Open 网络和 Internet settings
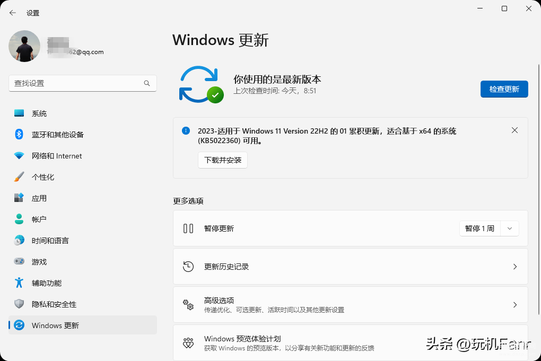Screen dimensions: 541x361 pos(82,156)
